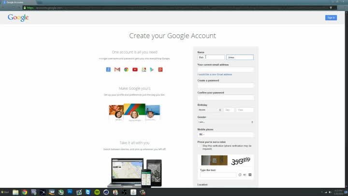Click the Google logo
Screen dimensions: 348x196
coord(18,17)
